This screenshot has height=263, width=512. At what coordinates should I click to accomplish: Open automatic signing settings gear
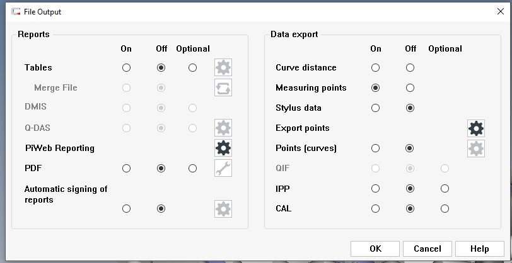(223, 208)
